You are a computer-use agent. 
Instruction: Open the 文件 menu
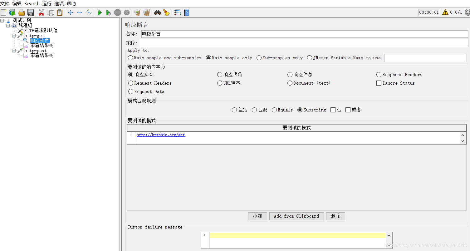click(5, 4)
